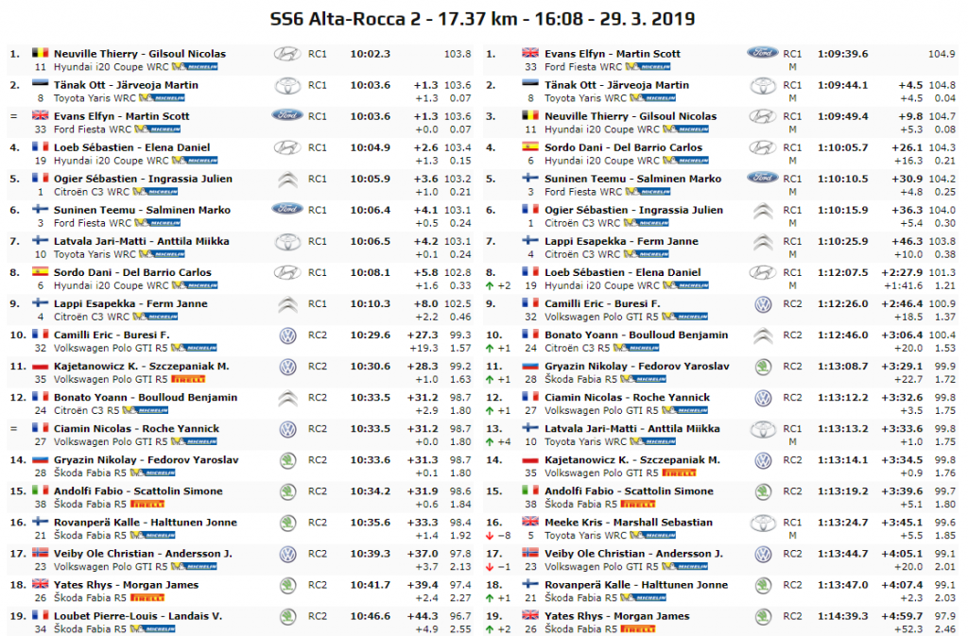The width and height of the screenshot is (968, 636).
Task: Click the Polish flag beside Kajetanowicz in left table
Action: pyautogui.click(x=40, y=367)
